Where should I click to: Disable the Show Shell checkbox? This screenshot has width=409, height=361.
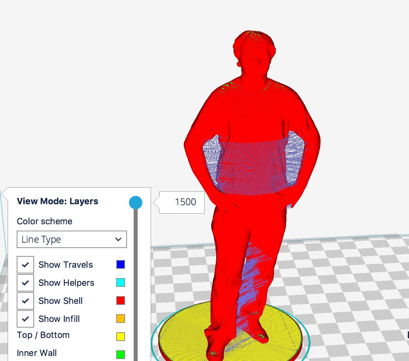tap(25, 301)
